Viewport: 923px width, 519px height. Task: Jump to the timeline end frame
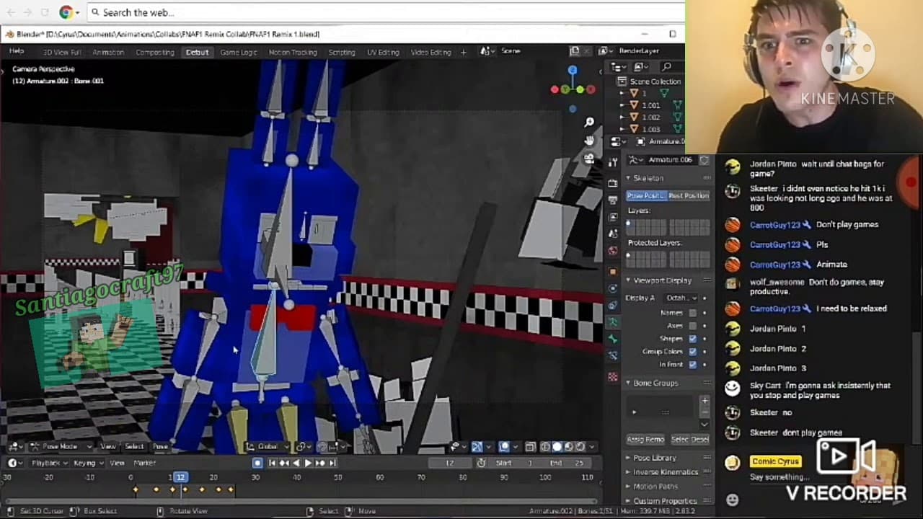pyautogui.click(x=332, y=463)
